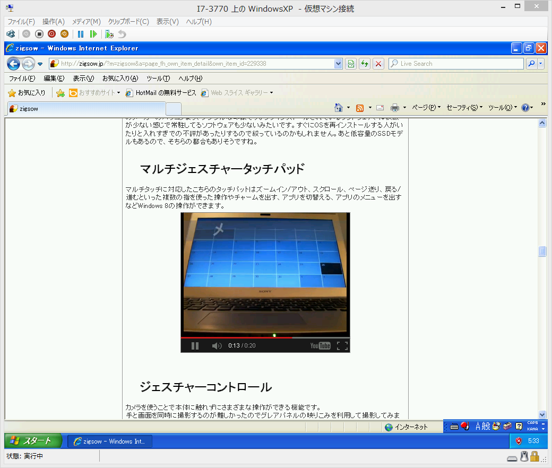Open the セーフティ(S) dropdown menu
Viewport: 552px width, 468px height.
pyautogui.click(x=464, y=108)
